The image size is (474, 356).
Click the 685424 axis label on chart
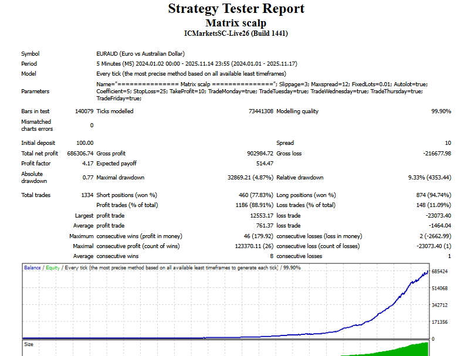pos(440,272)
